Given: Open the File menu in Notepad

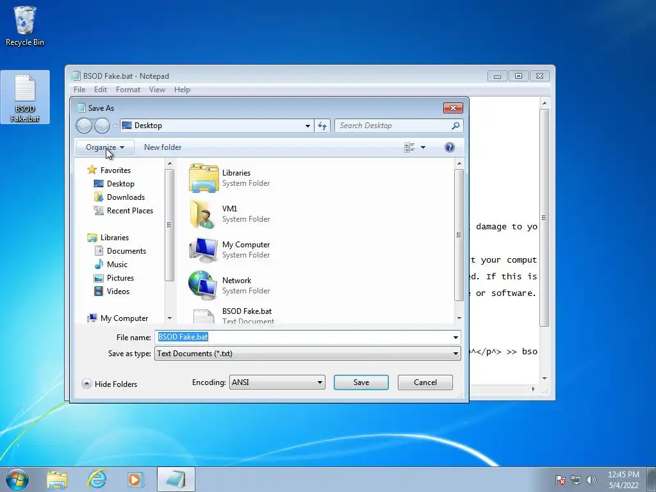Looking at the screenshot, I should point(79,90).
